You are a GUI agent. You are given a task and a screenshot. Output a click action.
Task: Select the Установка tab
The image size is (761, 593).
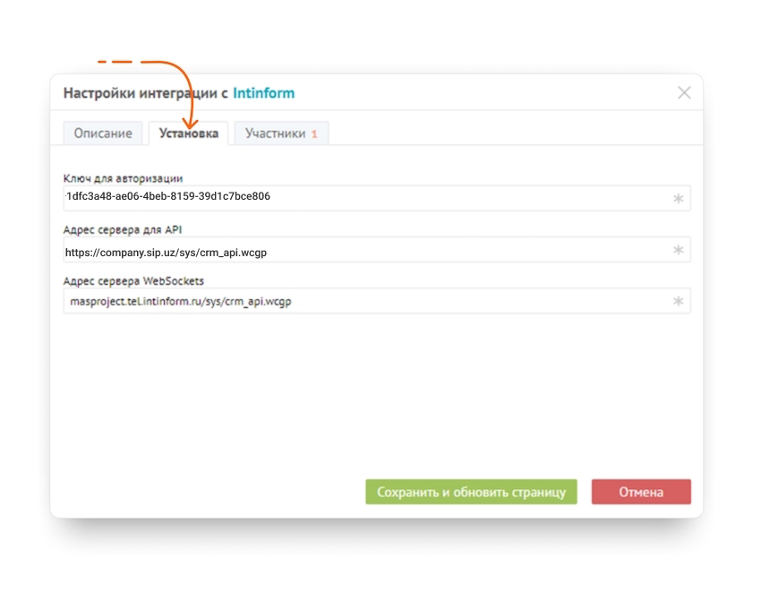coord(188,133)
